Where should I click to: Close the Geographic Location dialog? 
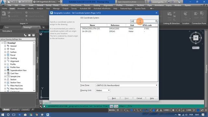click(156, 13)
